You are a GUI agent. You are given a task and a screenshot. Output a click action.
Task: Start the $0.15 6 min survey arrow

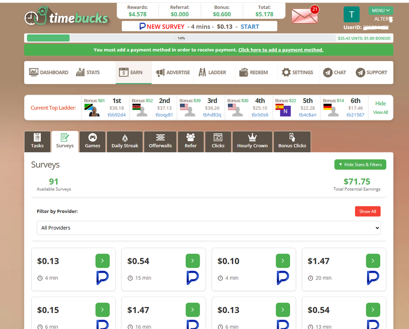pyautogui.click(x=103, y=310)
